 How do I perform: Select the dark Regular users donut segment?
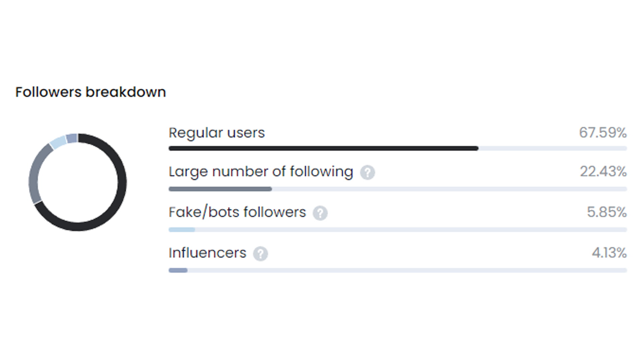pos(122,182)
